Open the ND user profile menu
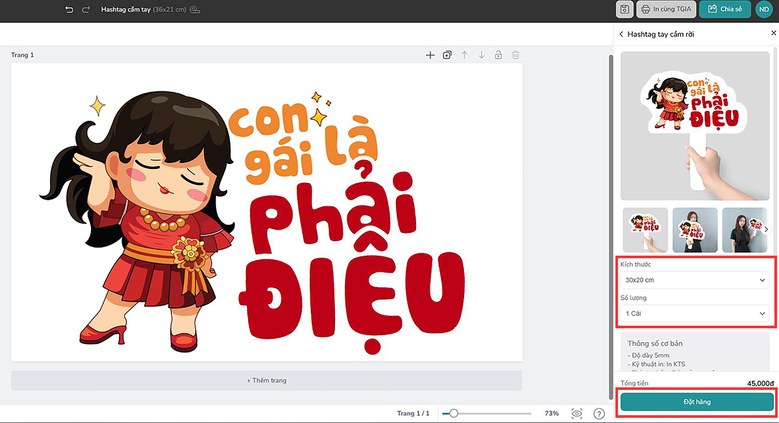The width and height of the screenshot is (779, 423). [x=764, y=9]
